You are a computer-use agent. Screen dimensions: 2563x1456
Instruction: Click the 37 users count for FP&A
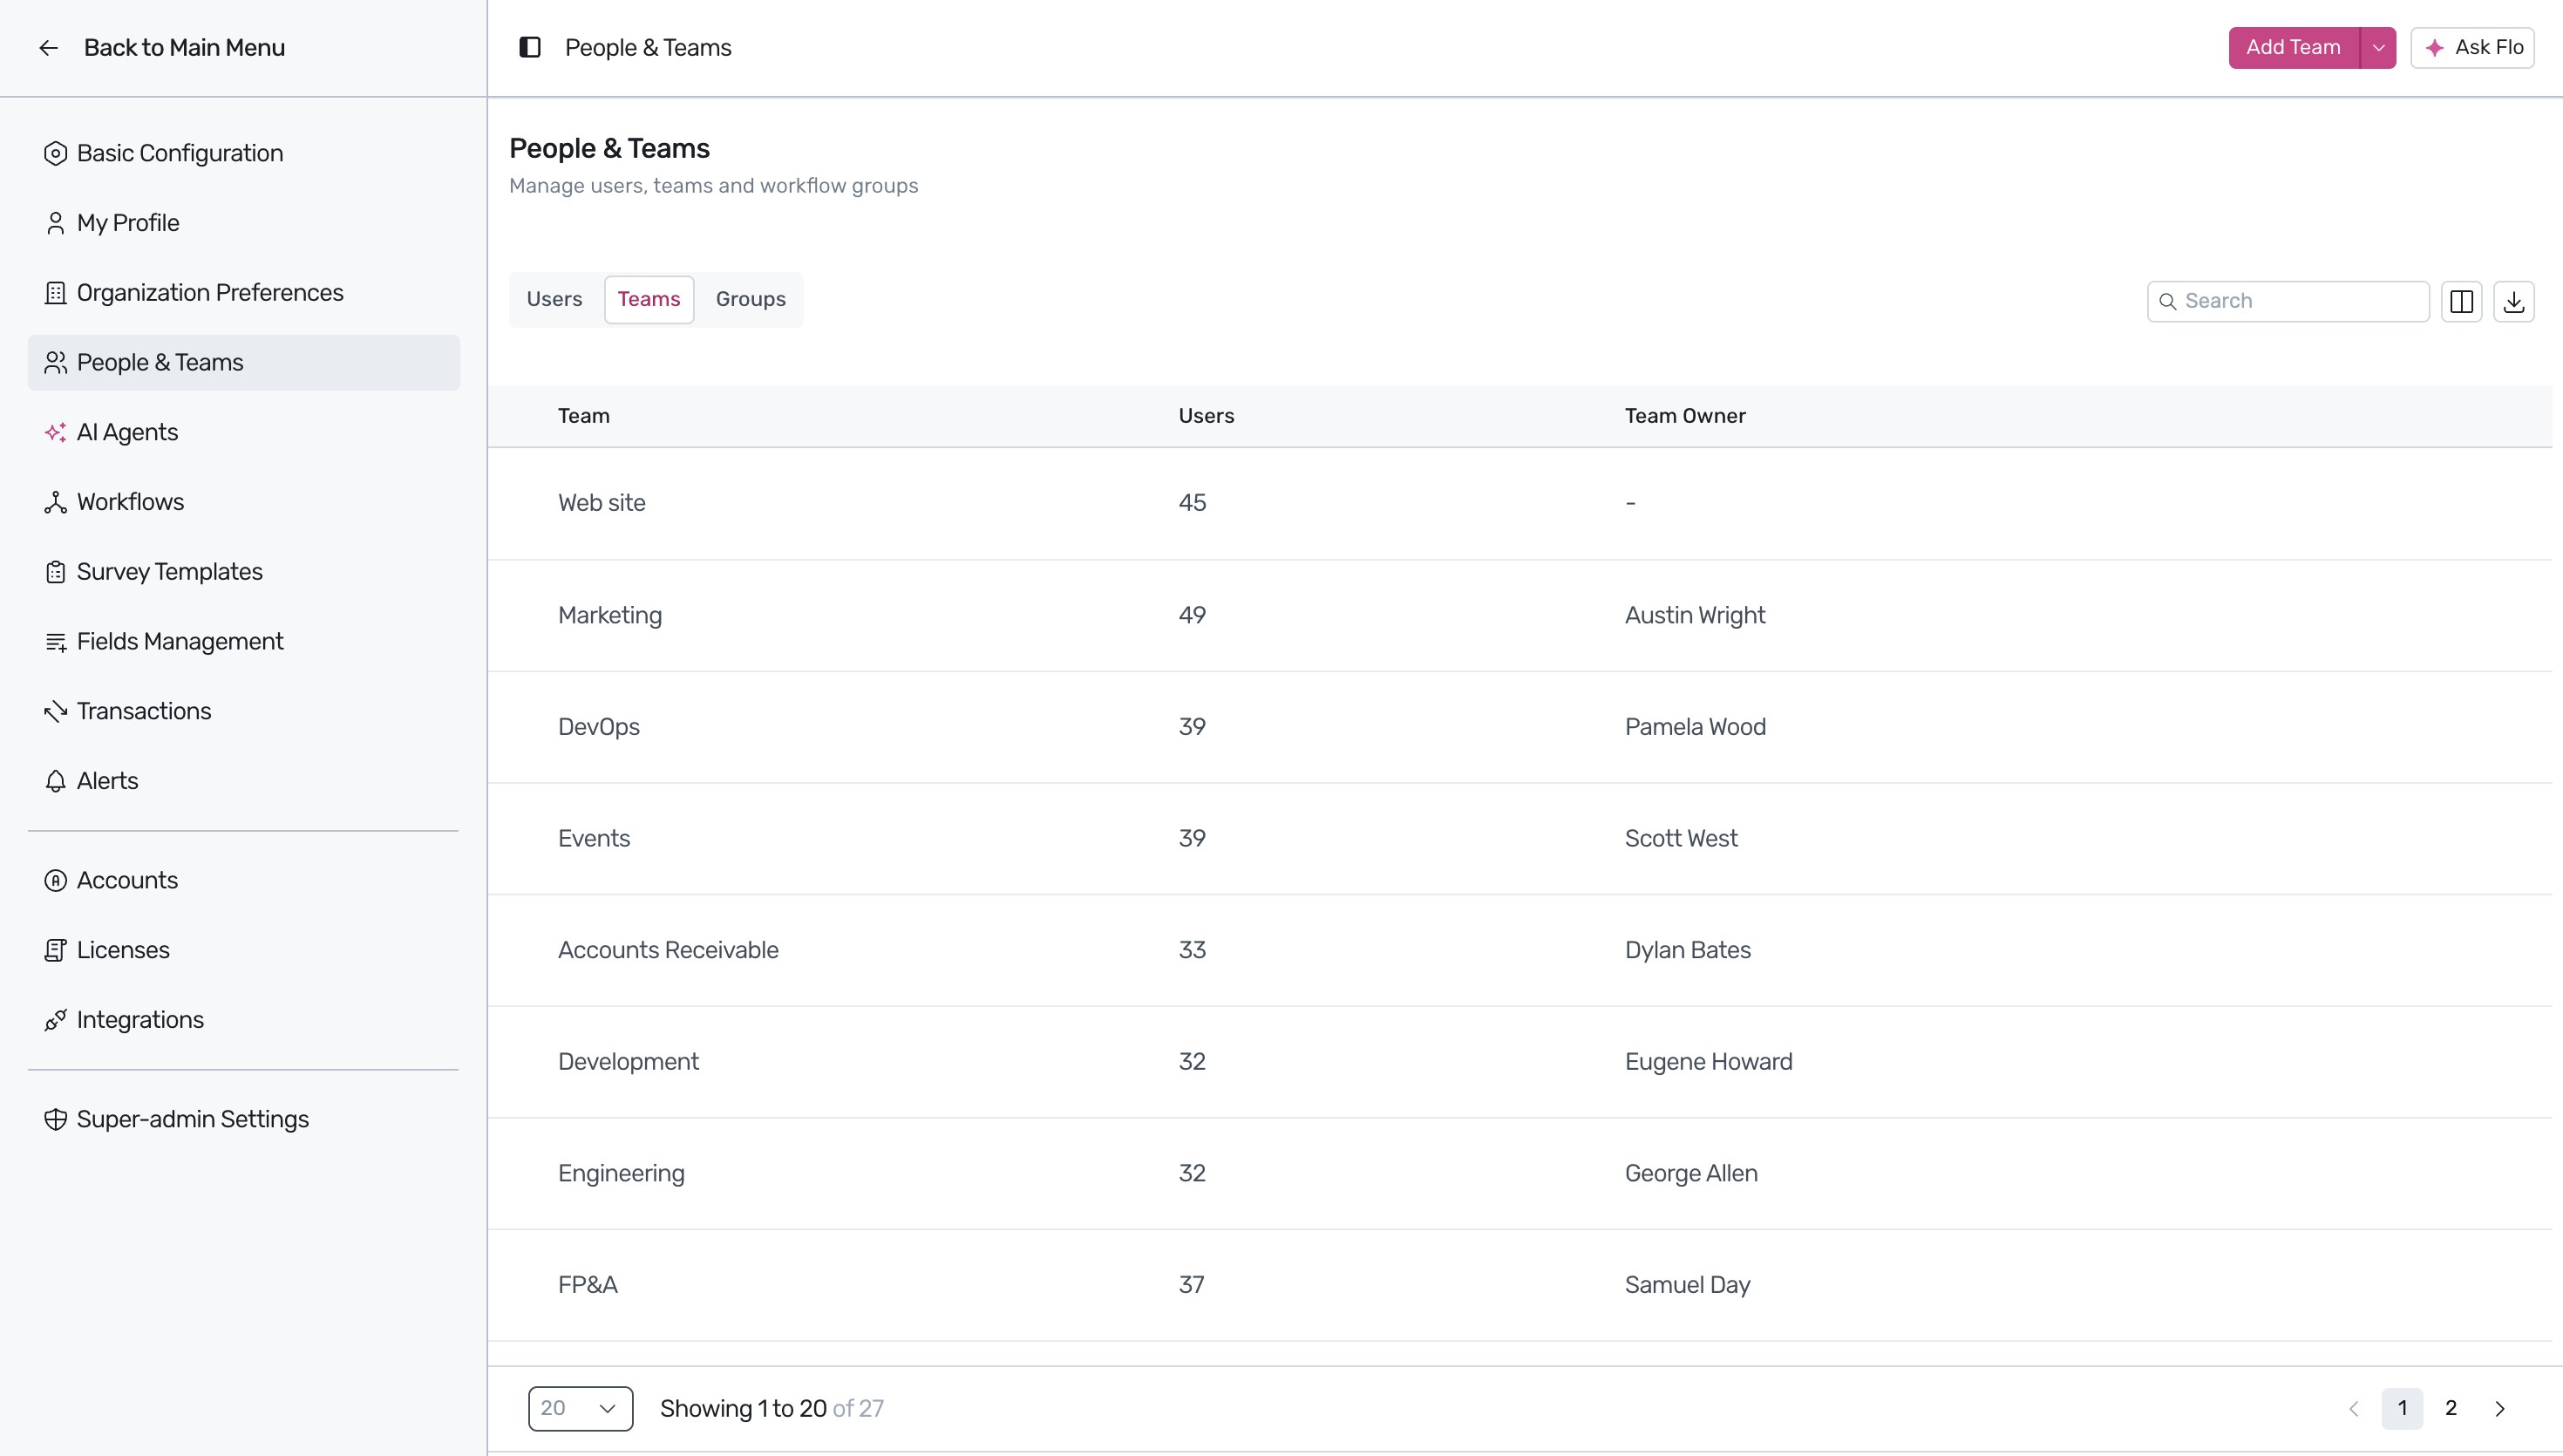[x=1192, y=1285]
